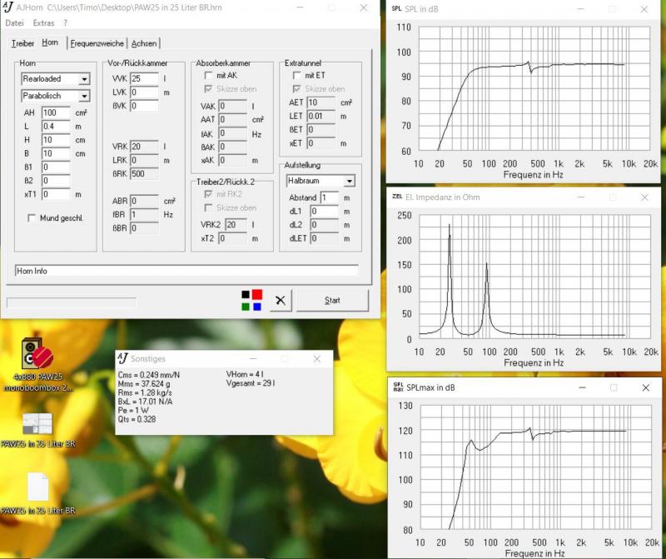Toggle the 'Mund geschl.' checkbox
Viewport: 666px width, 559px height.
tap(32, 218)
